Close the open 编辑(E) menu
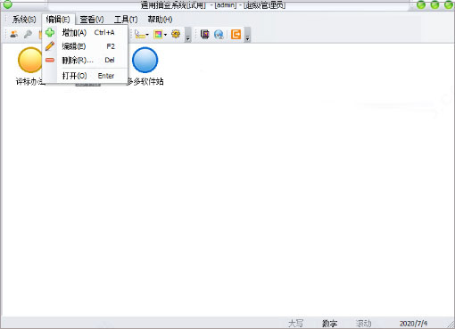The image size is (455, 329). tap(58, 20)
